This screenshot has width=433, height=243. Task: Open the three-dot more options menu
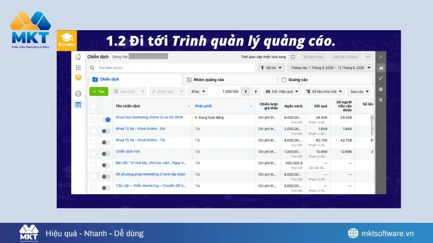[368, 57]
